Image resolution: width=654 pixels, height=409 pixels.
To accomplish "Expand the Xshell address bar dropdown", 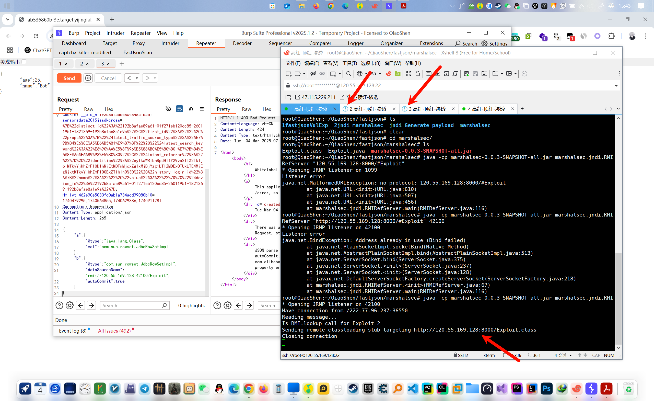I will pos(616,86).
